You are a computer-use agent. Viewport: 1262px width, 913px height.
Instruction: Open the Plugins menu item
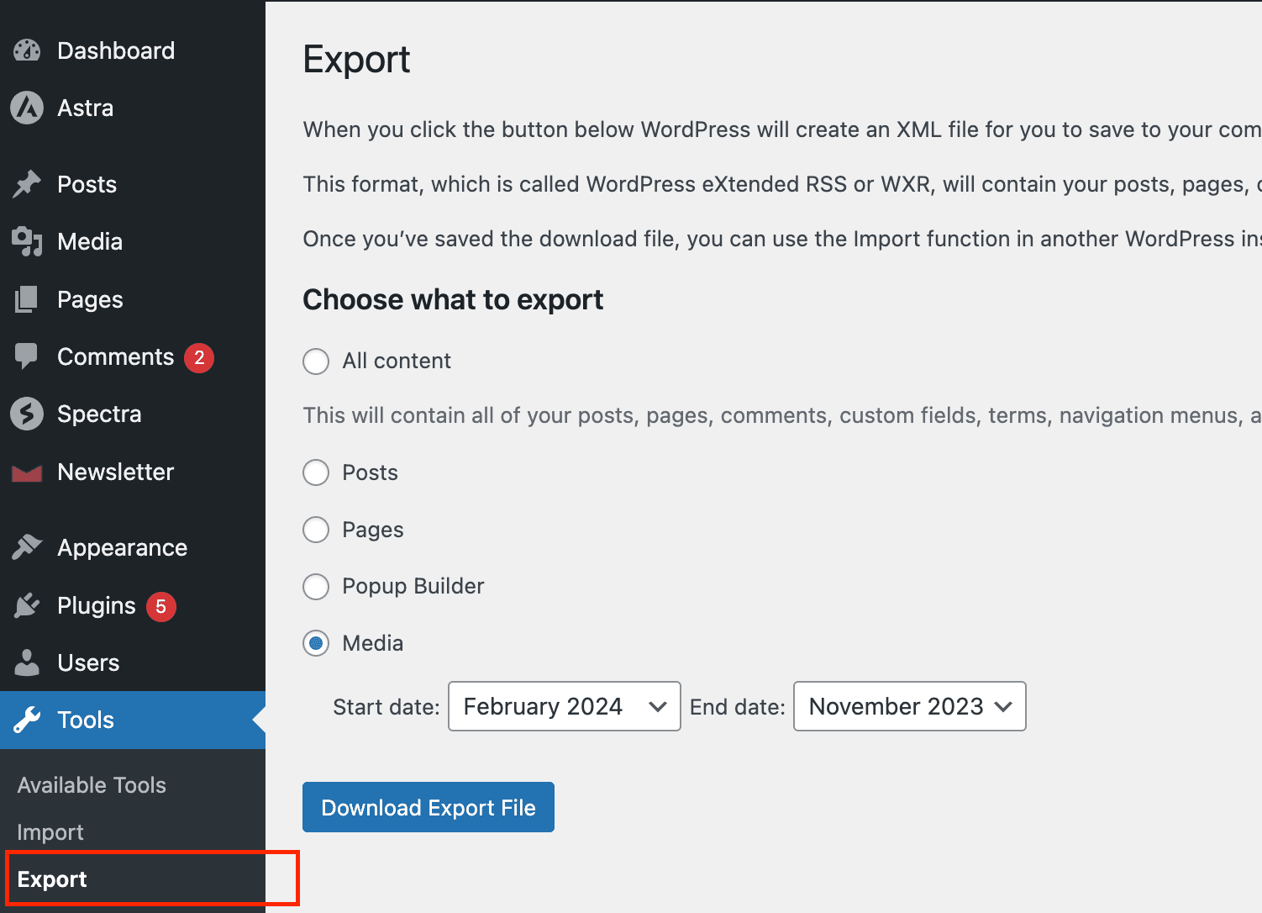pyautogui.click(x=133, y=605)
